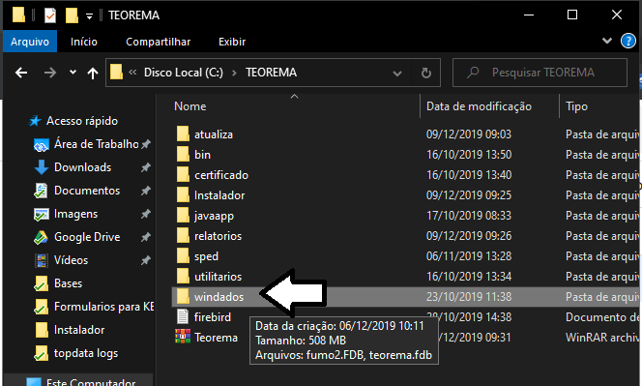
Task: Open Imagens in the navigation pane
Action: (x=75, y=214)
